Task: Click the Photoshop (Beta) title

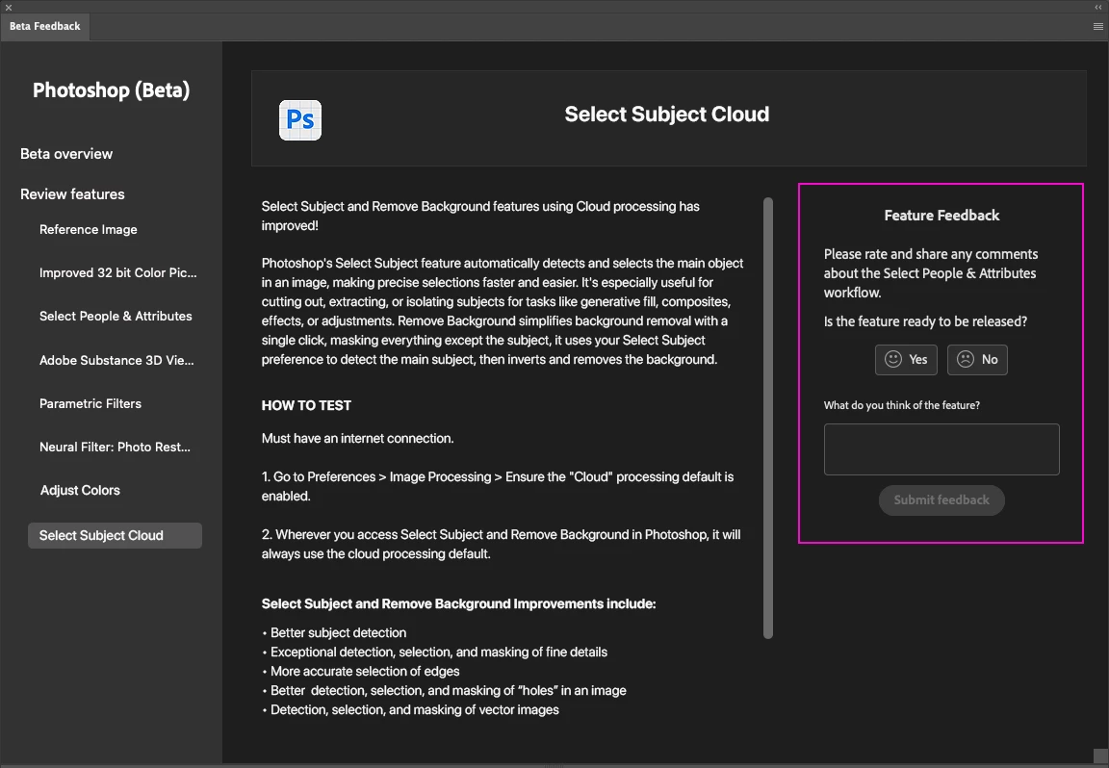Action: tap(111, 90)
